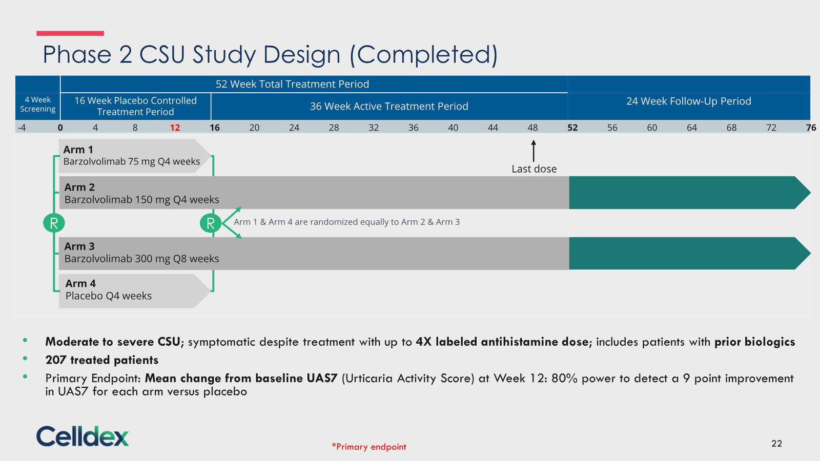
Task: Click the week 20 timeline marker
Action: (254, 128)
